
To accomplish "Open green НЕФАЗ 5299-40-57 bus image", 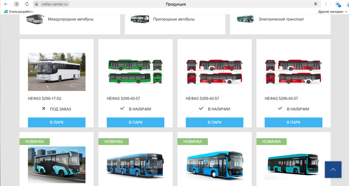I will (136, 71).
